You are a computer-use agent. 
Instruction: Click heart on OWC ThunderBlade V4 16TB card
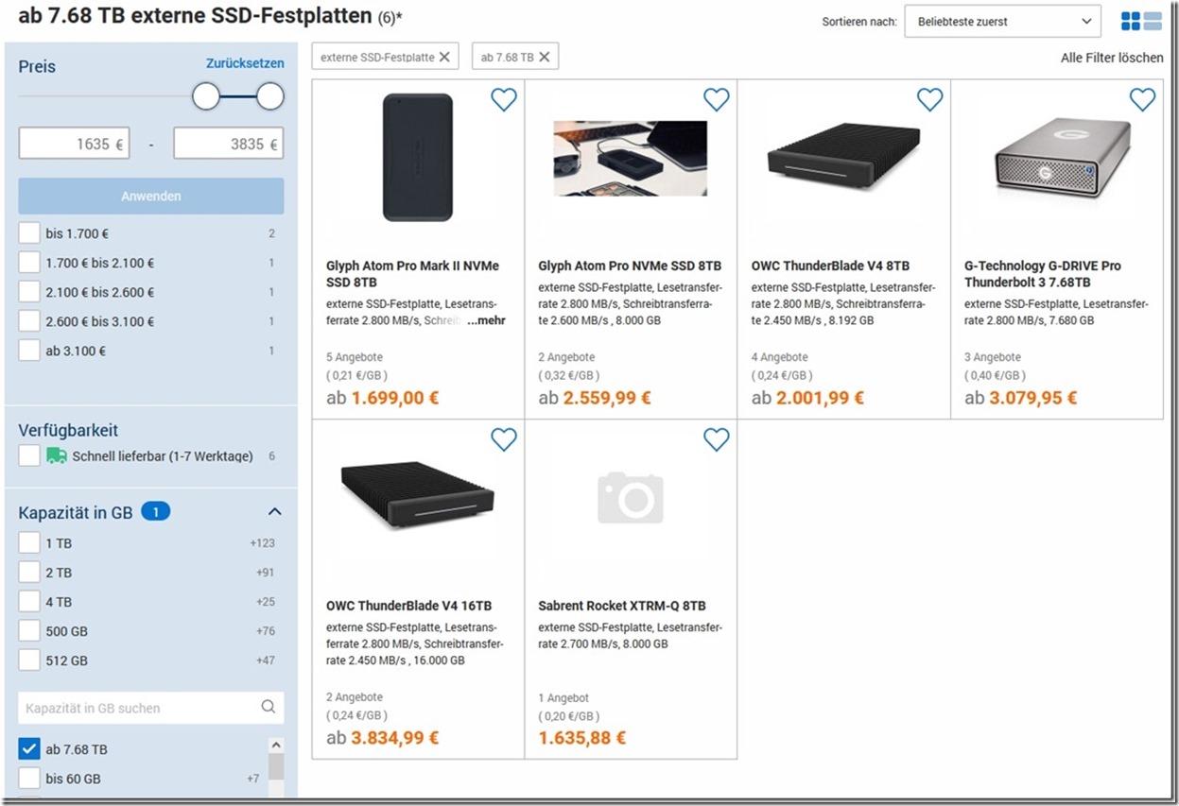504,439
